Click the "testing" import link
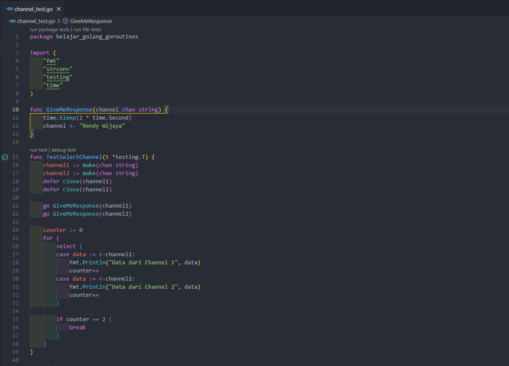The height and width of the screenshot is (366, 509). click(58, 77)
